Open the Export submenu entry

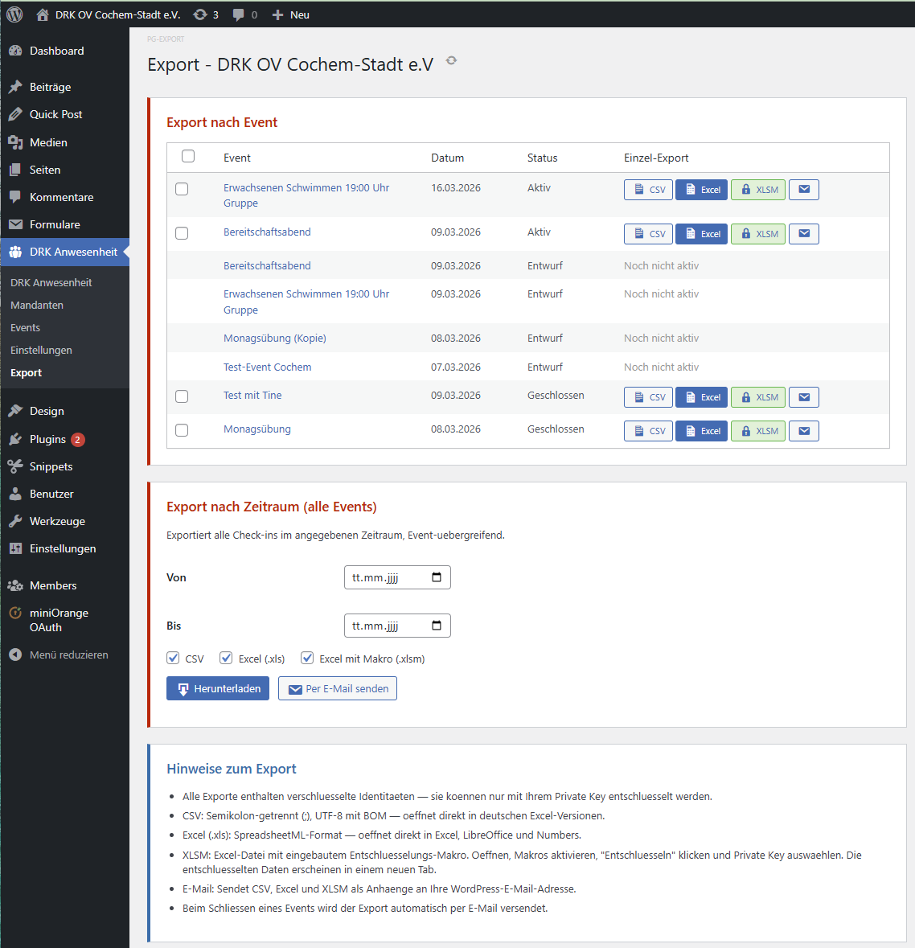click(26, 373)
